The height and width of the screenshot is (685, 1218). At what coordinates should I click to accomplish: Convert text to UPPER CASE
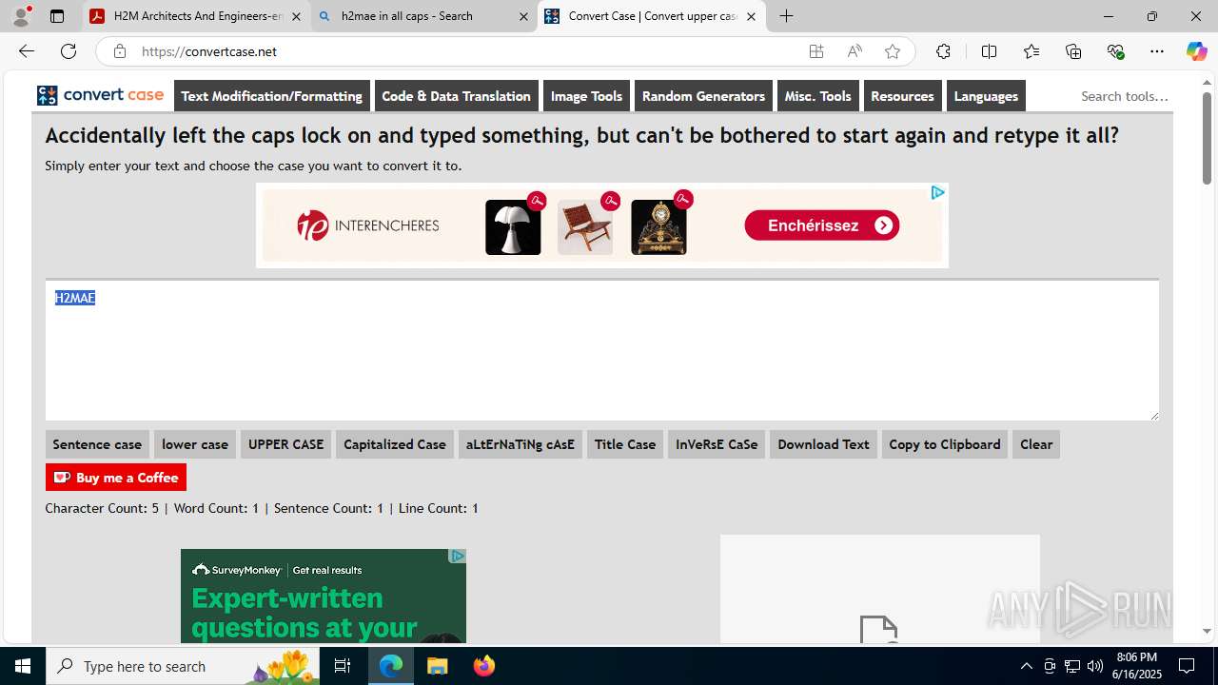pyautogui.click(x=285, y=444)
